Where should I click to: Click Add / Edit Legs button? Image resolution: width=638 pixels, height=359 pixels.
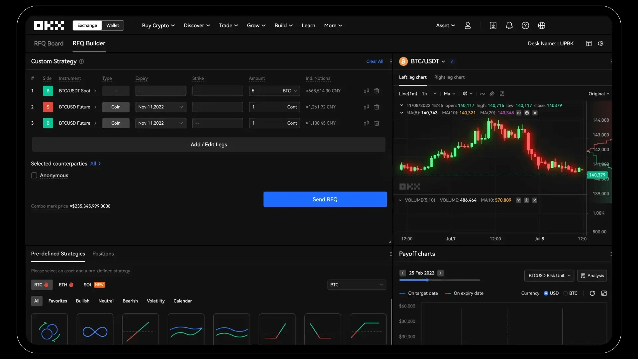pos(209,144)
